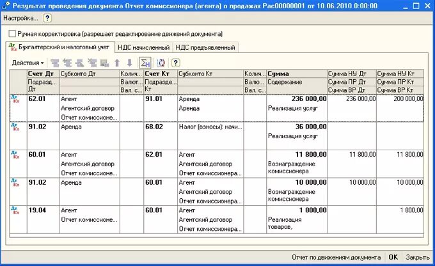Click the refresh toolbar icon
435x266 pixels.
coord(161,63)
